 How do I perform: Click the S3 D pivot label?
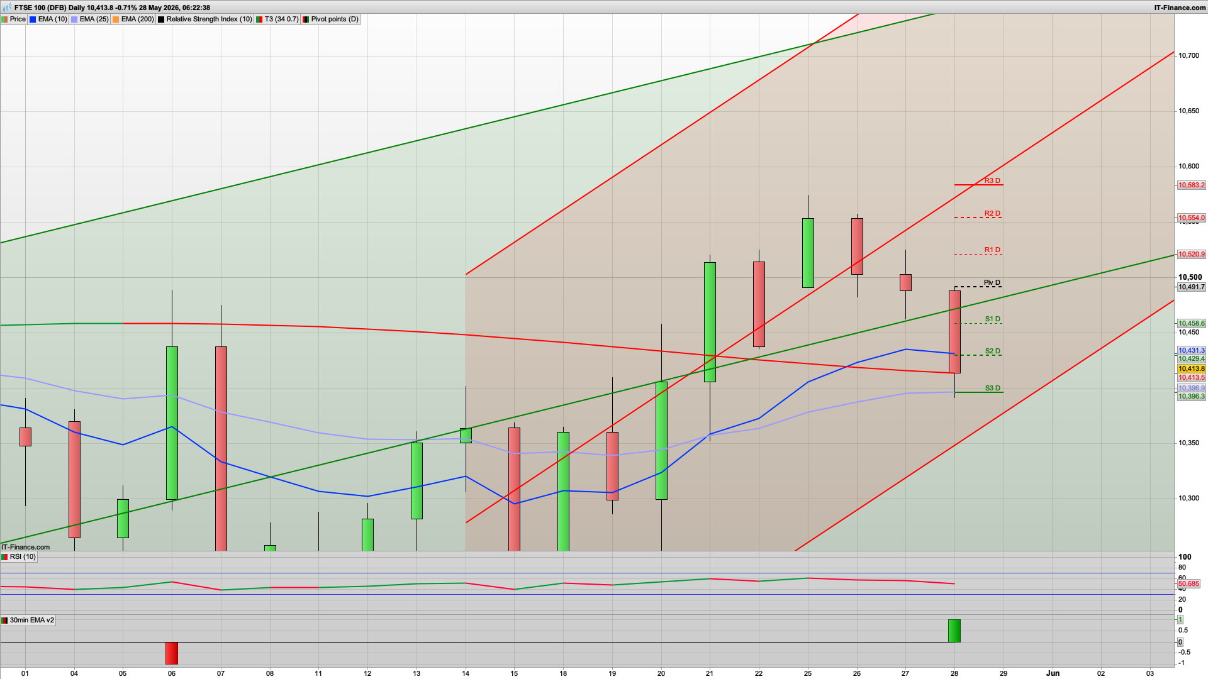click(993, 389)
